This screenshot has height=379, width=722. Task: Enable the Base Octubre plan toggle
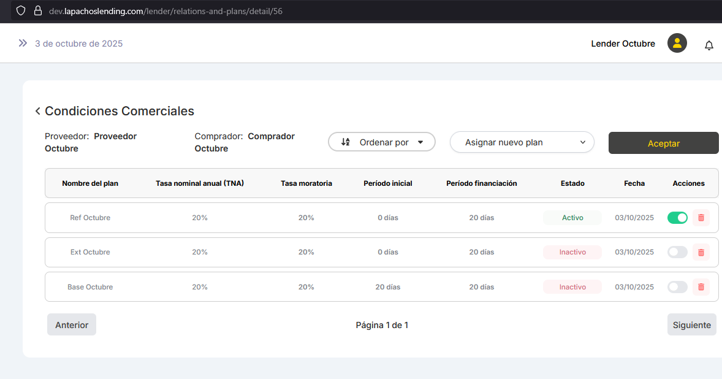point(677,286)
